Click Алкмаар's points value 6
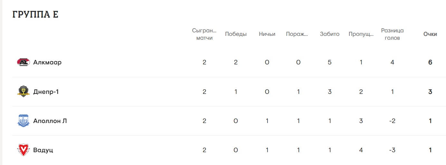Screen dimensions: 446x165 (430, 62)
